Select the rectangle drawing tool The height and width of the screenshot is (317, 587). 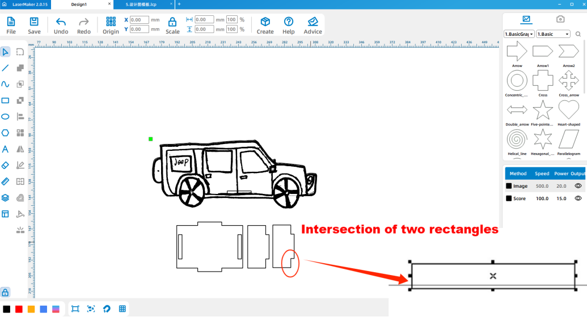5,100
